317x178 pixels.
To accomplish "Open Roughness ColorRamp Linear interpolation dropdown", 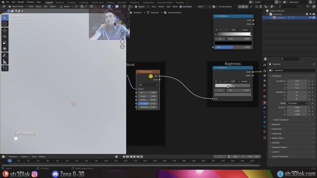I will [246, 81].
